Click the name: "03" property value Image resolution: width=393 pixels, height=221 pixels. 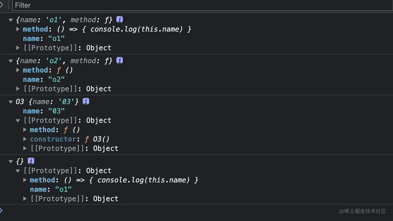point(56,111)
